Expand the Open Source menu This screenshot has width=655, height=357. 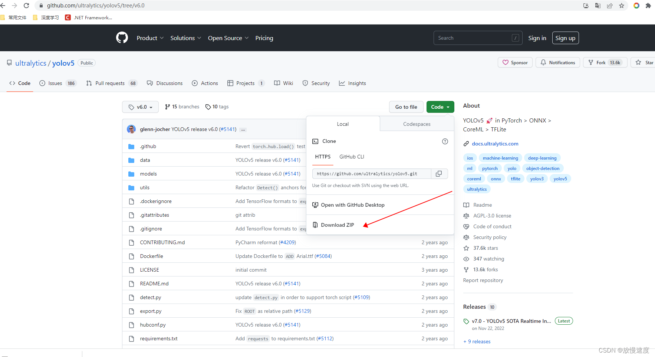[x=228, y=38]
